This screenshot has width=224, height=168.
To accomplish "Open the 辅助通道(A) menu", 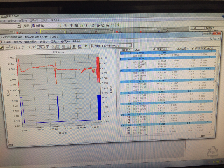I will pos(31,42).
